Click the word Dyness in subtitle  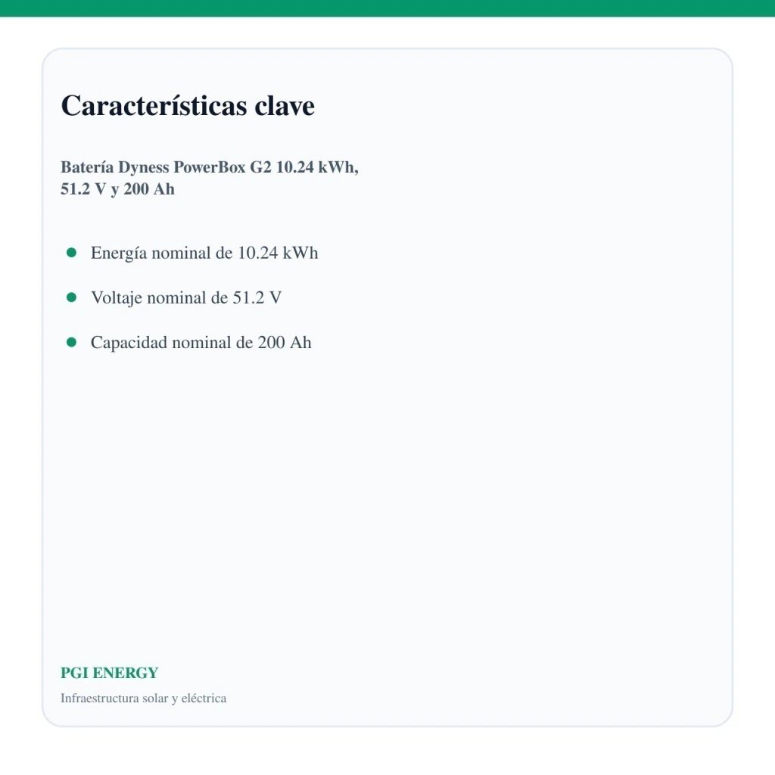[143, 167]
